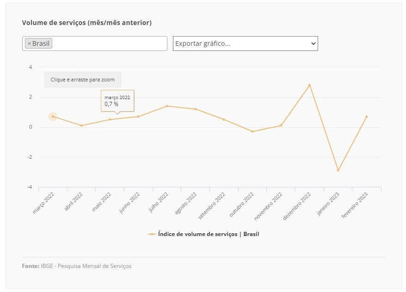This screenshot has height=292, width=406.
Task: Select the agosto 2022 data point
Action: pyautogui.click(x=196, y=109)
